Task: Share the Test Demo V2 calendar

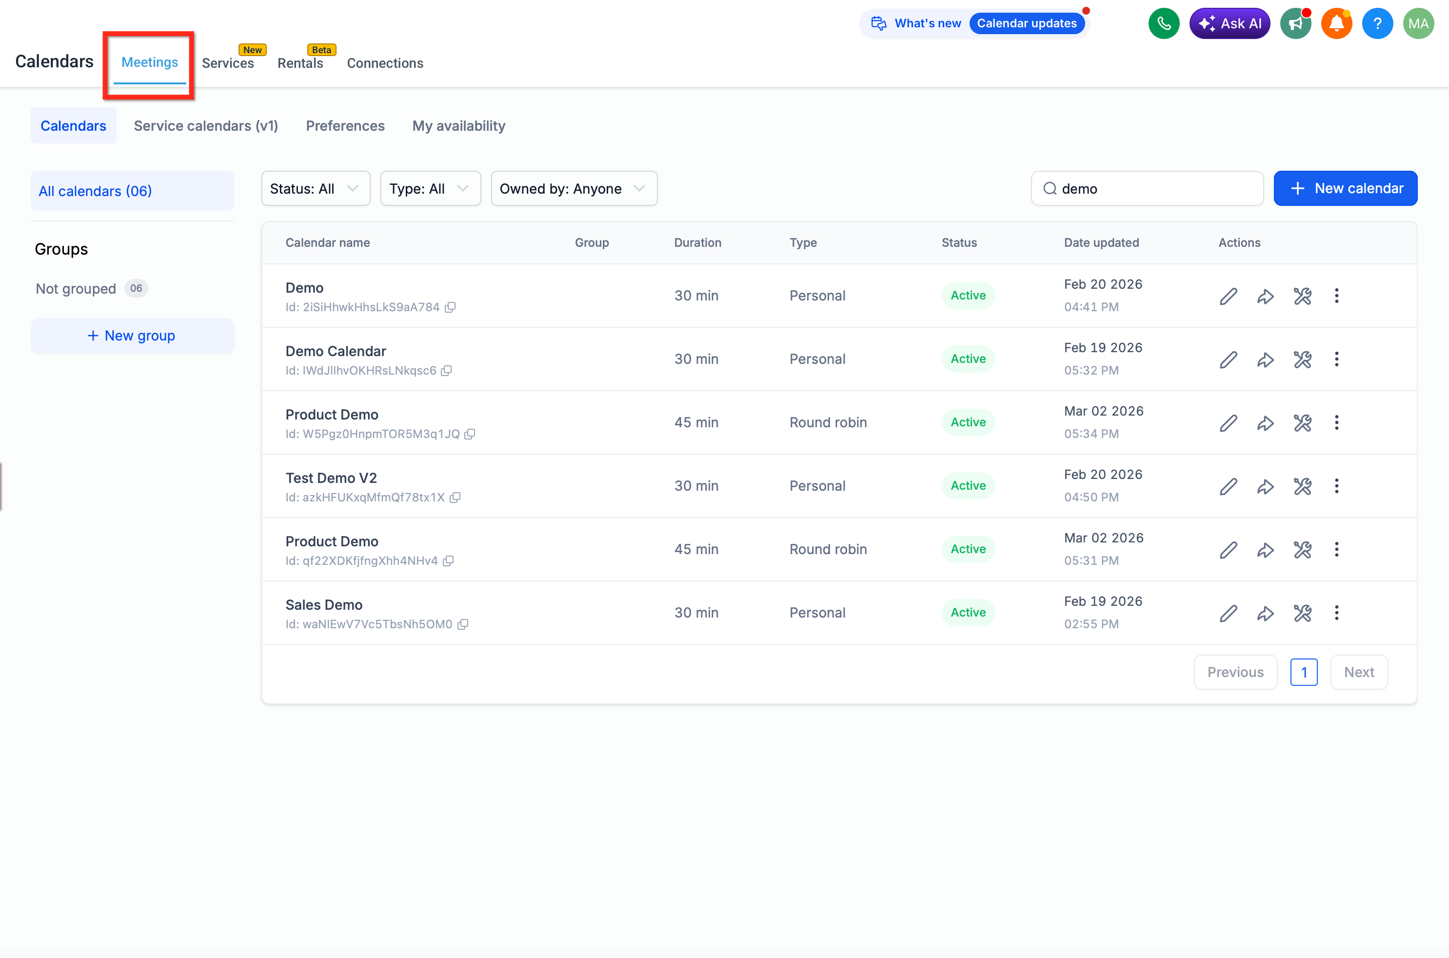Action: click(1265, 486)
